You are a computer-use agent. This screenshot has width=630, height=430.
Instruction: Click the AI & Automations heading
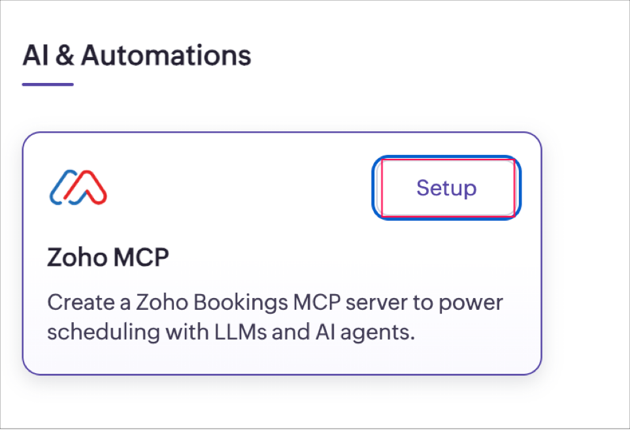[137, 56]
